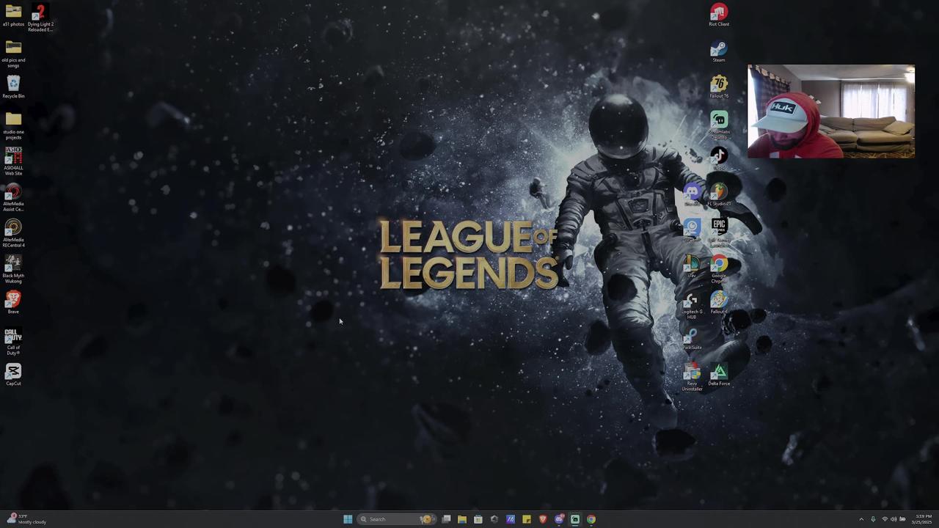
Task: Select the TikTok desktop icon
Action: 719,158
